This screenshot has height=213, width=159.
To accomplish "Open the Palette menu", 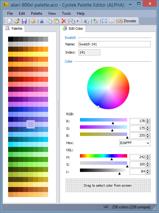I will (37, 13).
